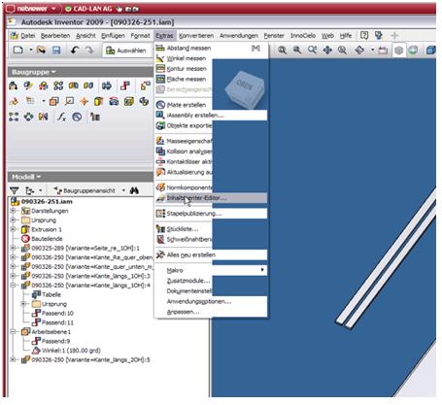
Task: Click the Zoom All icon
Action: coord(282,51)
